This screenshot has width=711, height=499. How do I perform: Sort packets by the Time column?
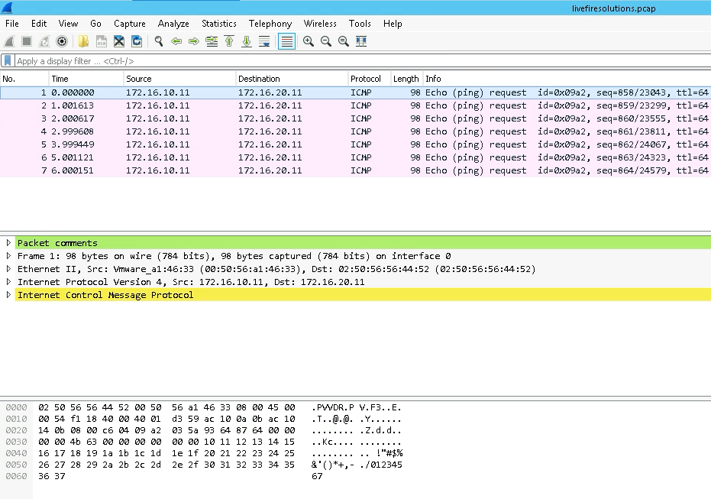pyautogui.click(x=86, y=79)
